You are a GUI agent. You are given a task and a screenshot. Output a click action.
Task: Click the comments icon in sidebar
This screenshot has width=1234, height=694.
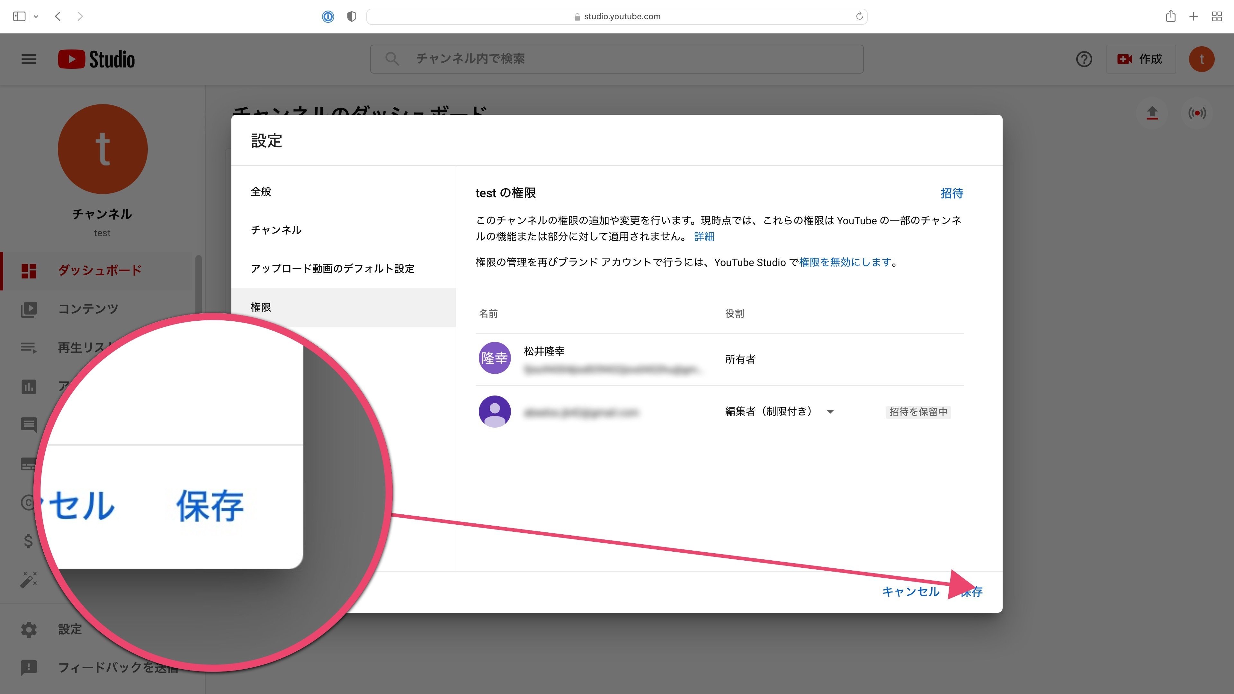pyautogui.click(x=29, y=424)
